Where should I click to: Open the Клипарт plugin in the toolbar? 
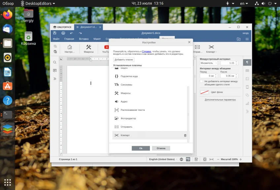(x=211, y=49)
